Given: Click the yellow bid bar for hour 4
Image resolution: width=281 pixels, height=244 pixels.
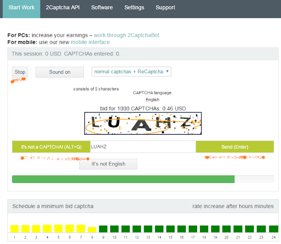Looking at the screenshot, I should [47, 229].
